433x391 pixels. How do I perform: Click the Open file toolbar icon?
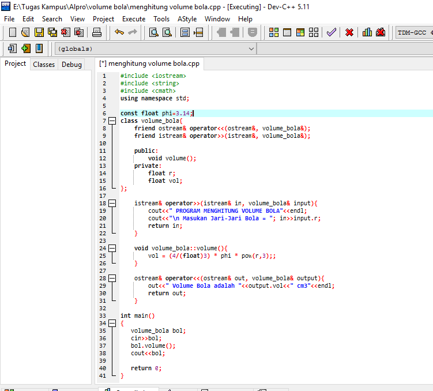25,32
